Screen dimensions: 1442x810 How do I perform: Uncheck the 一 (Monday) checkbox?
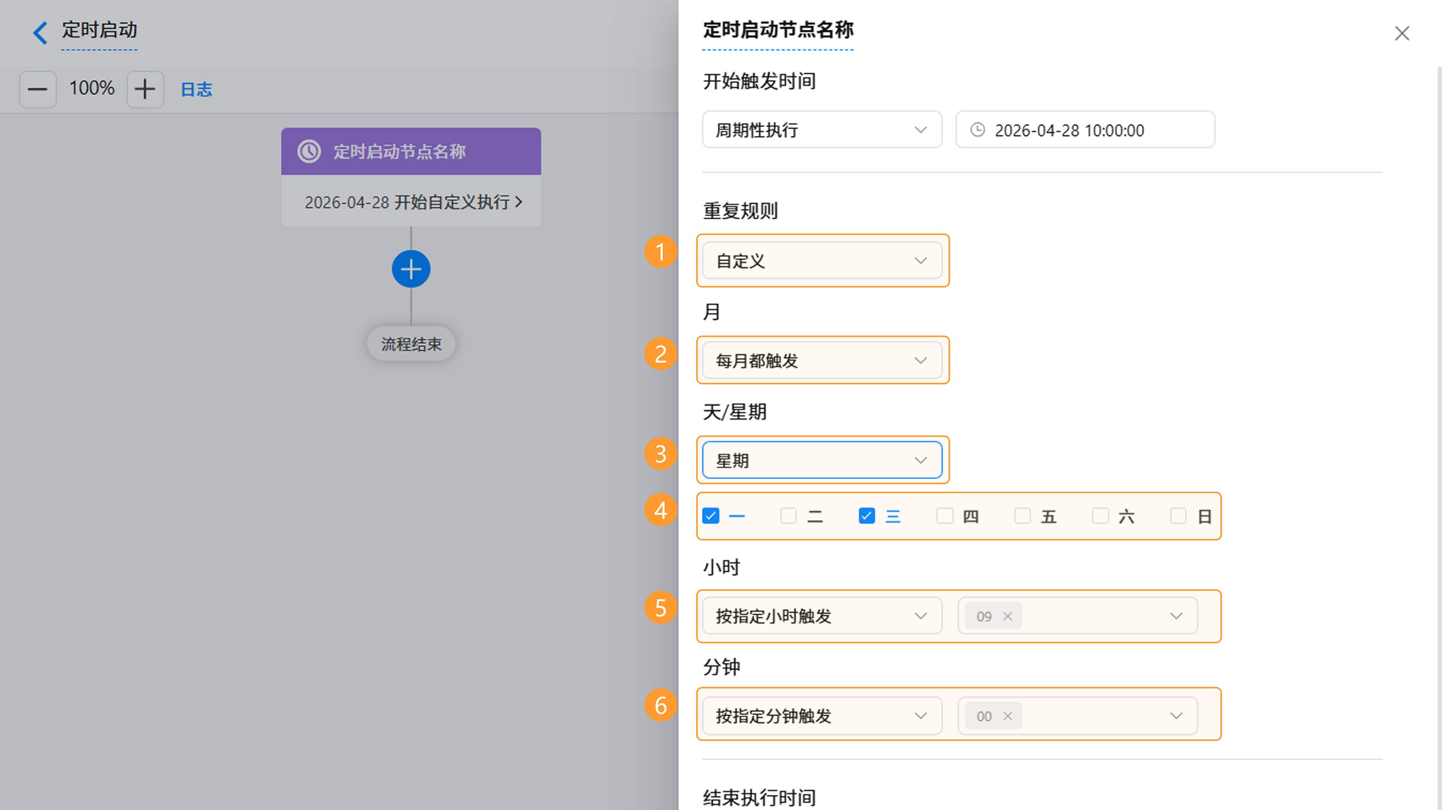point(711,516)
